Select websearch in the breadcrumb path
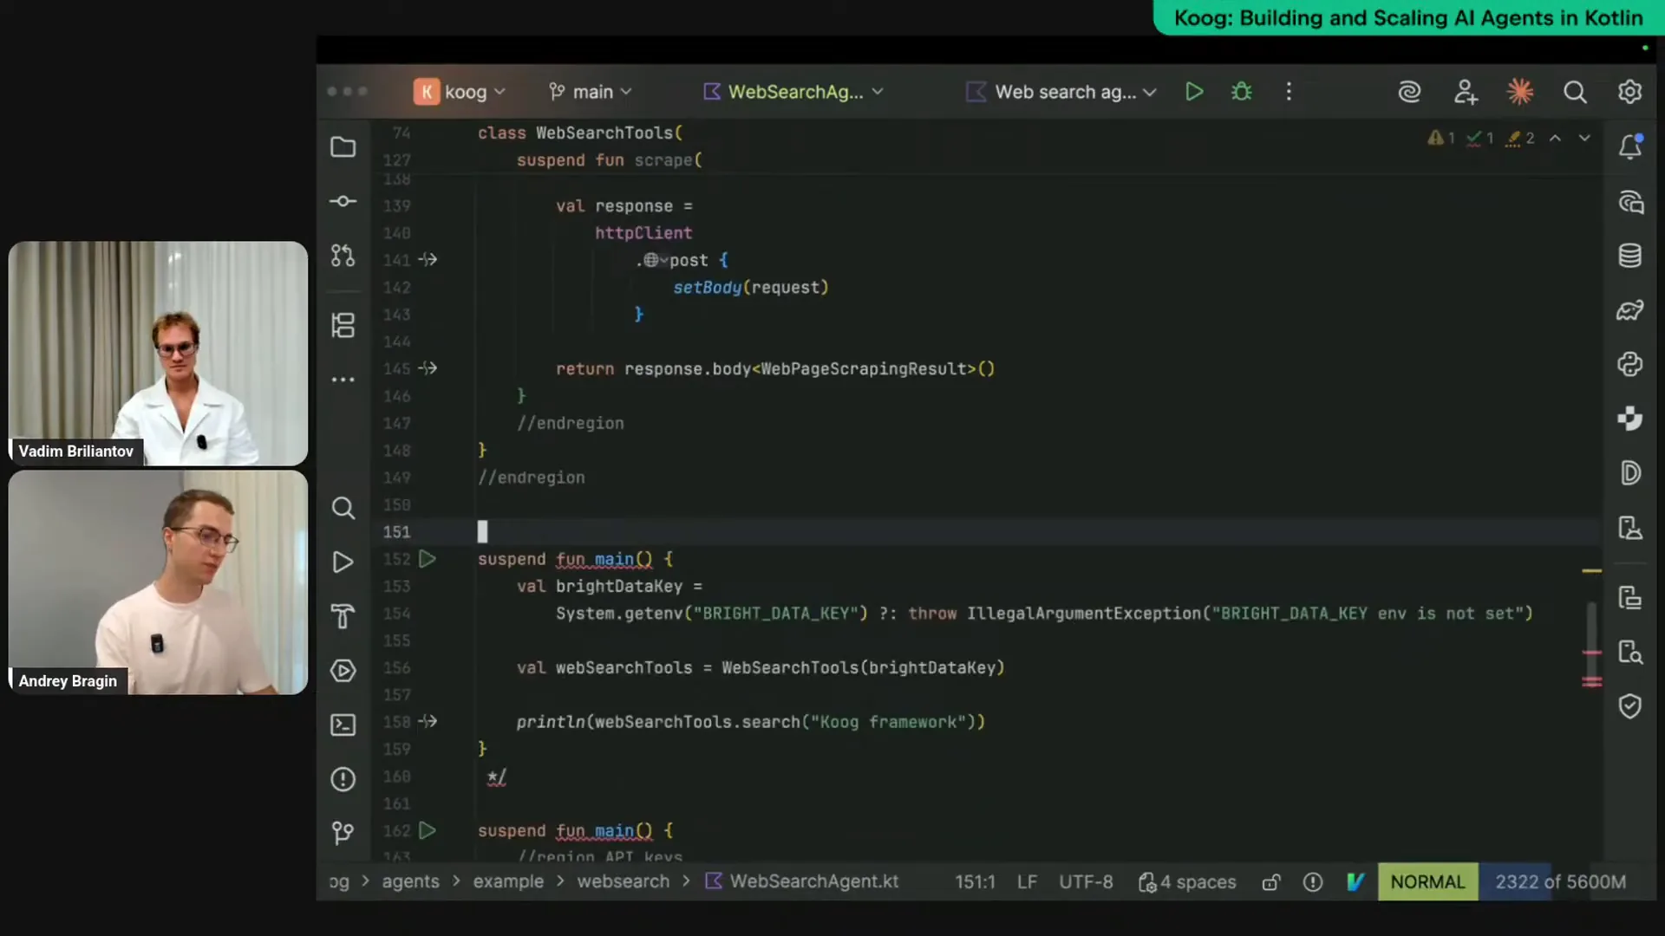This screenshot has height=936, width=1665. 624,881
